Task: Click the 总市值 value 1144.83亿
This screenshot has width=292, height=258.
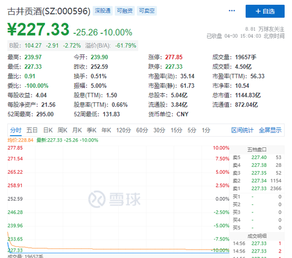Action: (x=248, y=95)
